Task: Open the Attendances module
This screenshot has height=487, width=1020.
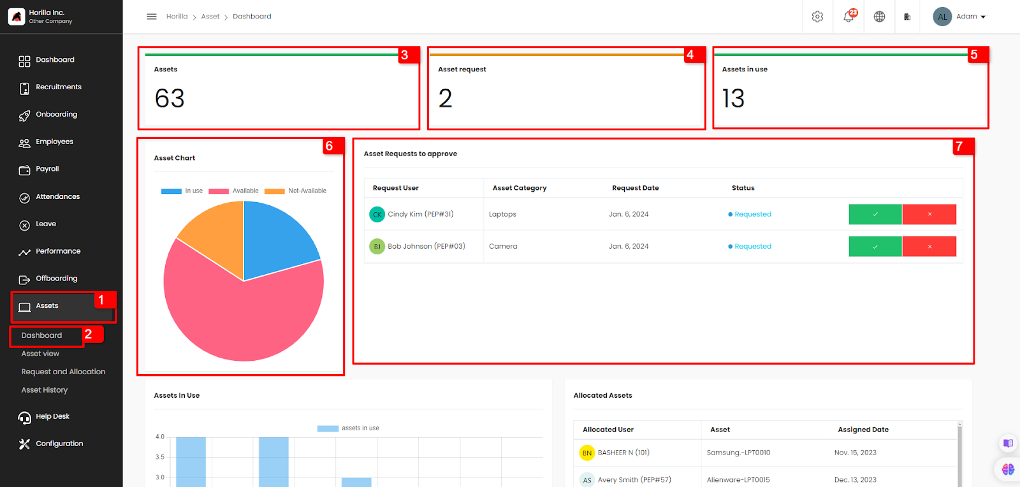Action: pos(50,197)
